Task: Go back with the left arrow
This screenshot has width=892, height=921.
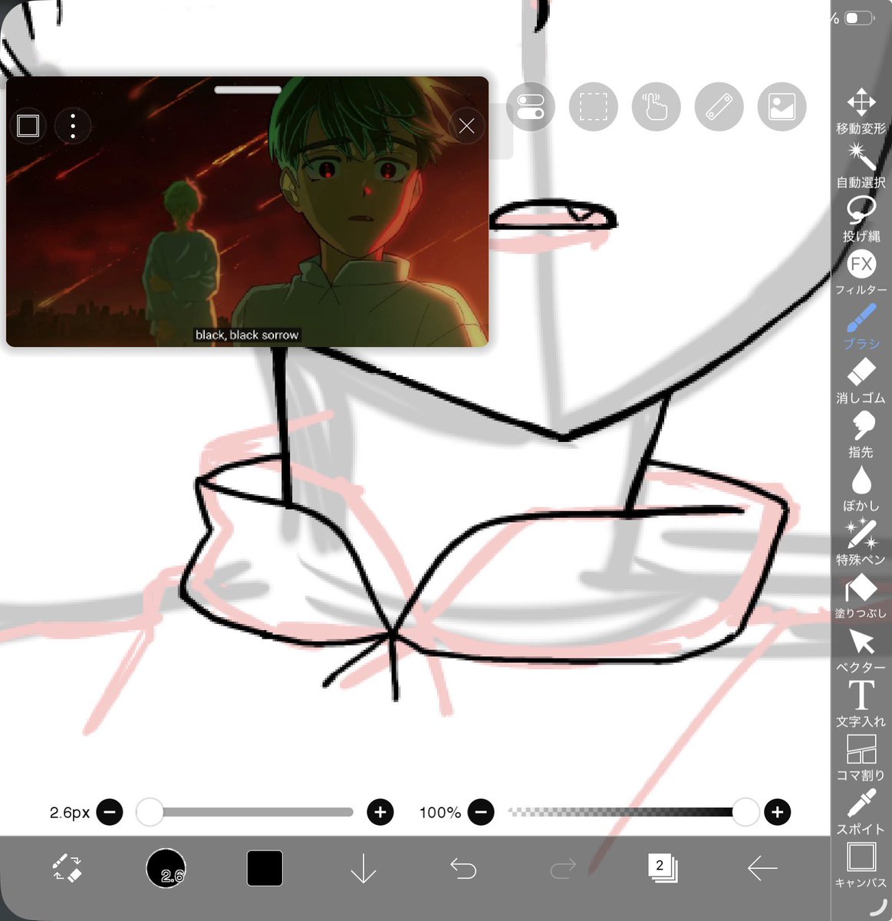Action: (762, 868)
